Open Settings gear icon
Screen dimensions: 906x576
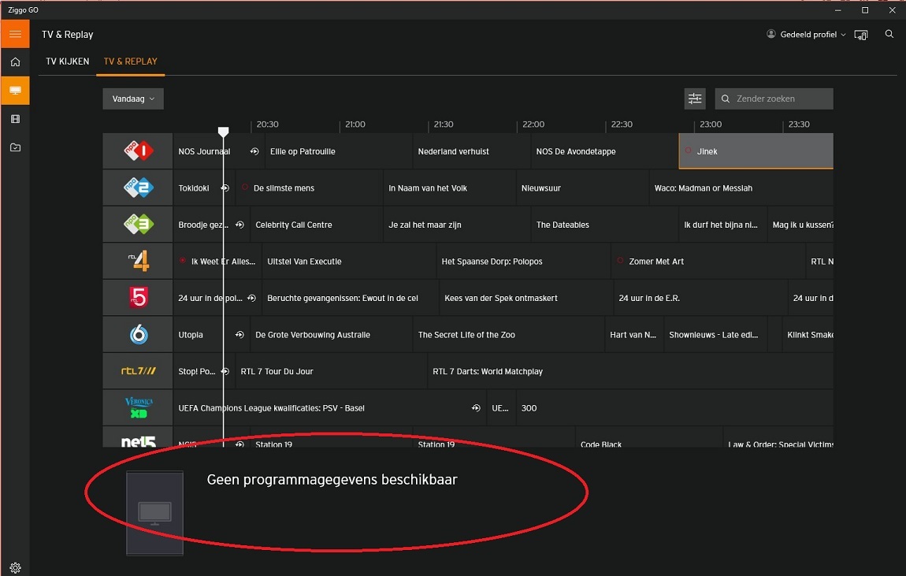coord(15,568)
